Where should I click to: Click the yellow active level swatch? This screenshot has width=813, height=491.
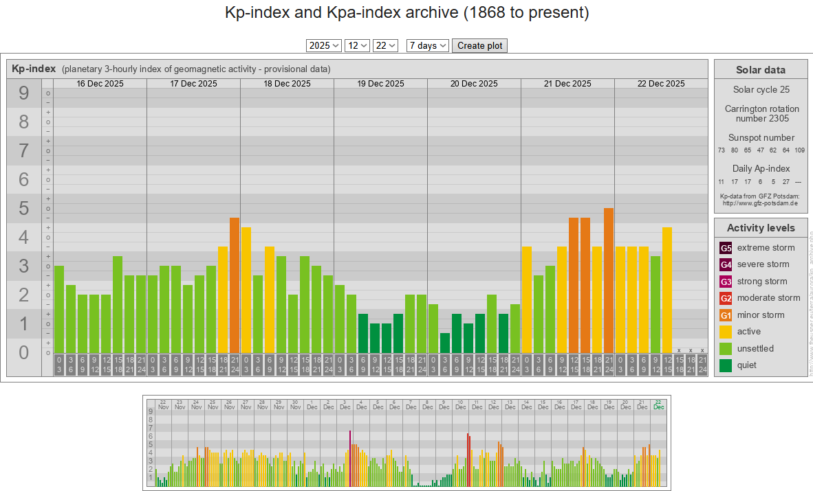coord(726,332)
